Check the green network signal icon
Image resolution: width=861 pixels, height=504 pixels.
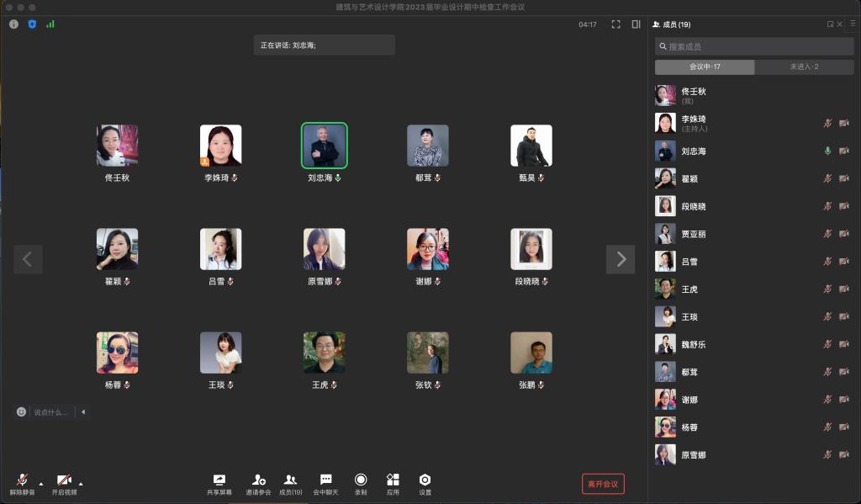coord(50,24)
